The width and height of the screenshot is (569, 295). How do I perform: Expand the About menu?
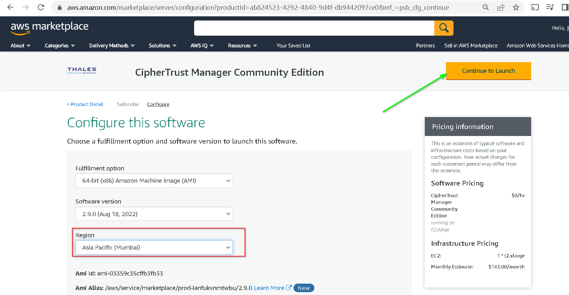(x=21, y=45)
